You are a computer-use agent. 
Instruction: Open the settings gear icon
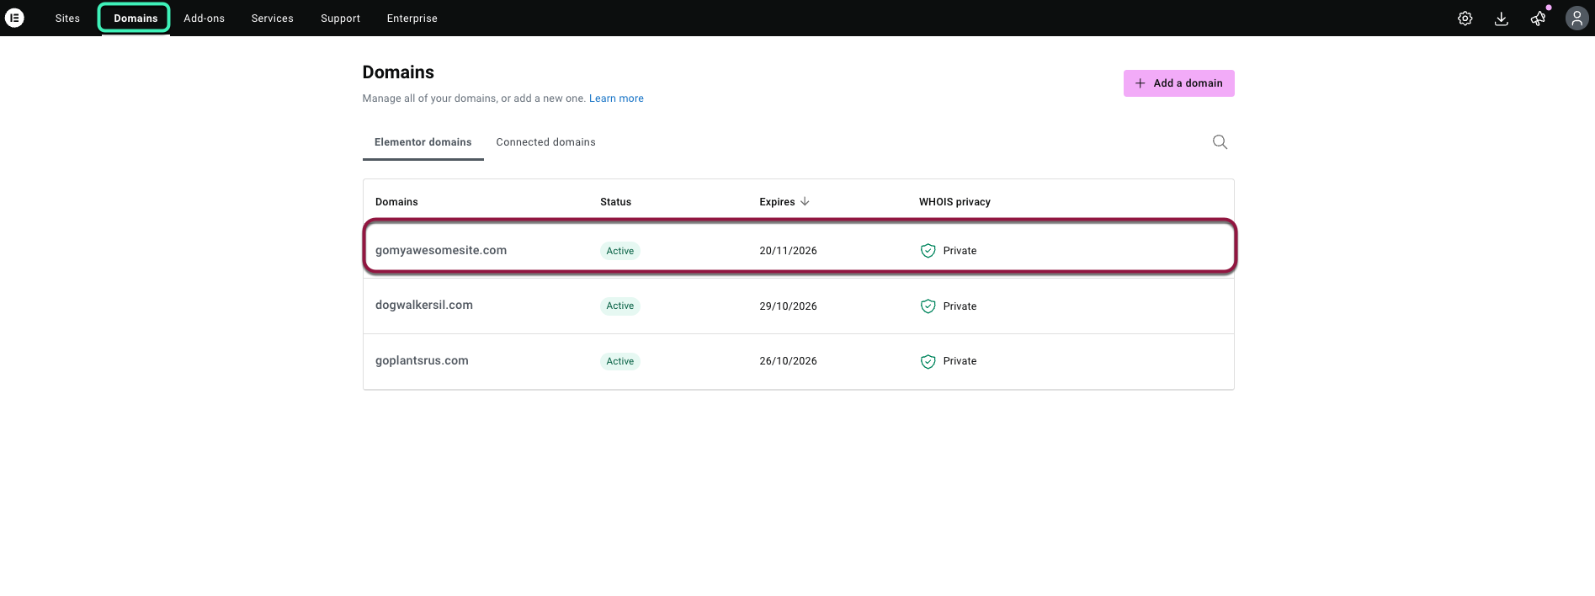tap(1465, 19)
